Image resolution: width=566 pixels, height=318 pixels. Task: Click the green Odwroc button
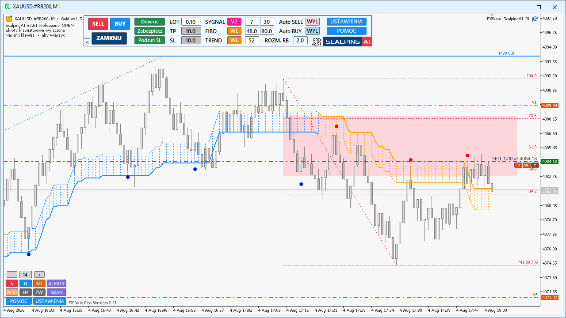pos(149,22)
